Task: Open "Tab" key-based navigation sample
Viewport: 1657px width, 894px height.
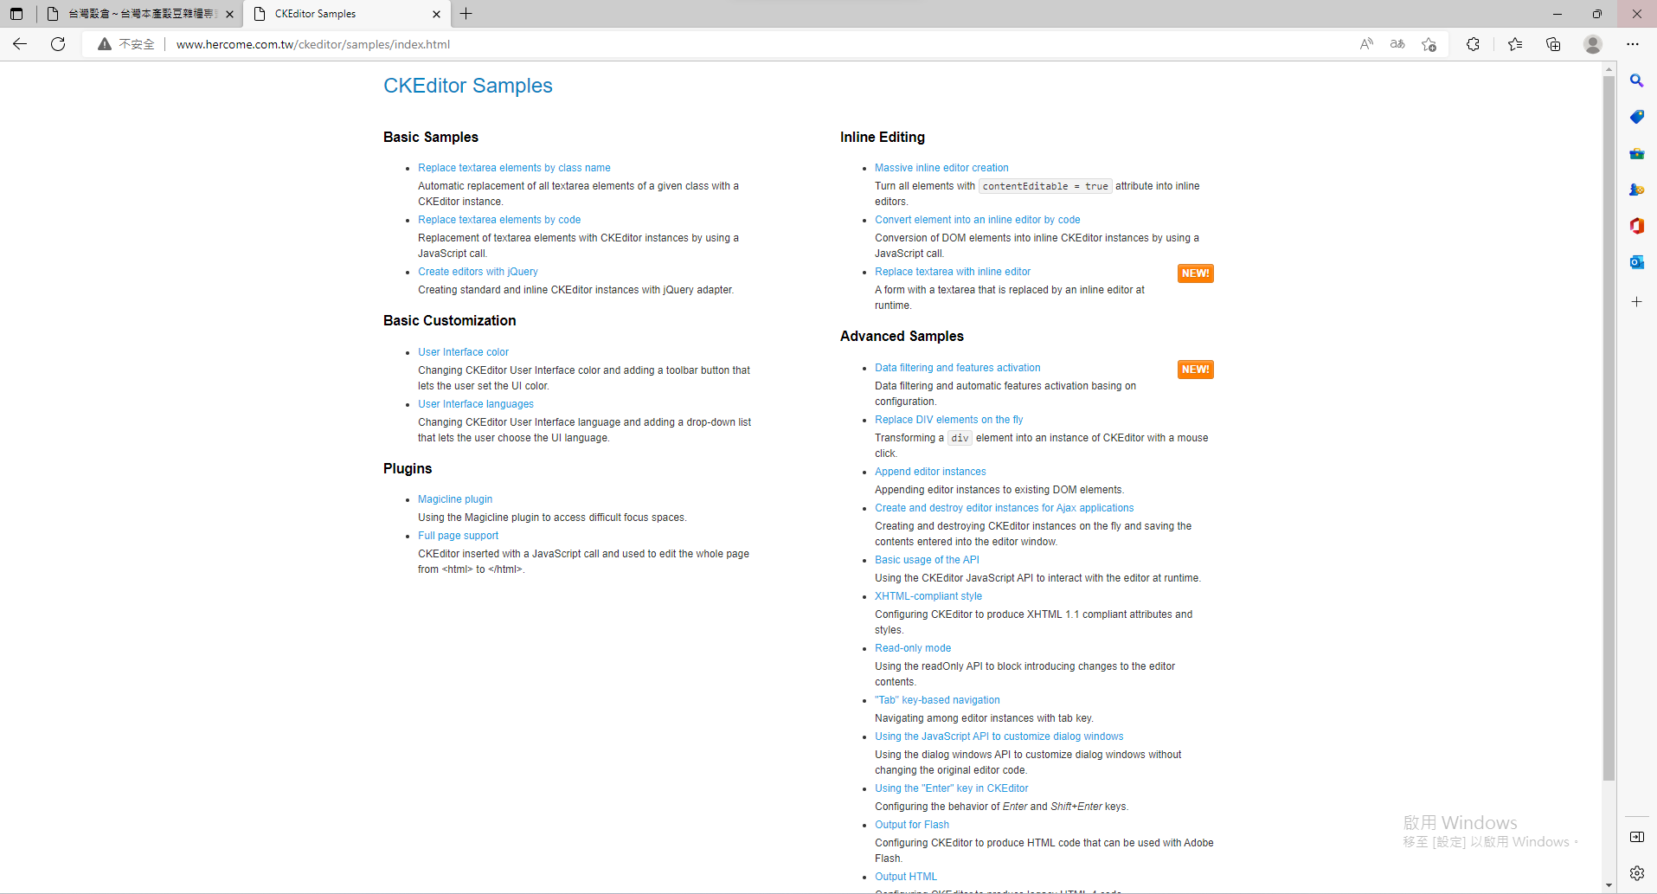Action: coord(937,700)
